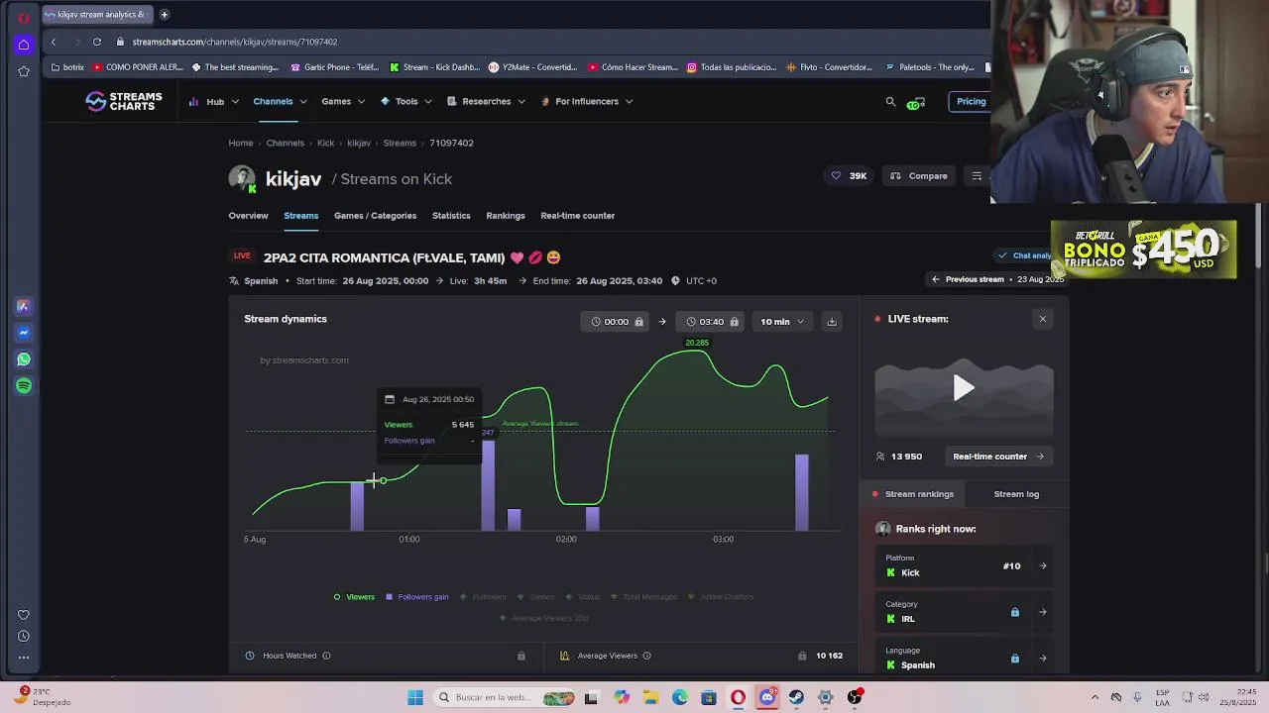Select the Stream rankings tab
1269x713 pixels.
pos(913,494)
